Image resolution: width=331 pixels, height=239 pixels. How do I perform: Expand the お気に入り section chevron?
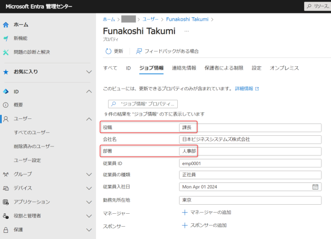coord(89,72)
